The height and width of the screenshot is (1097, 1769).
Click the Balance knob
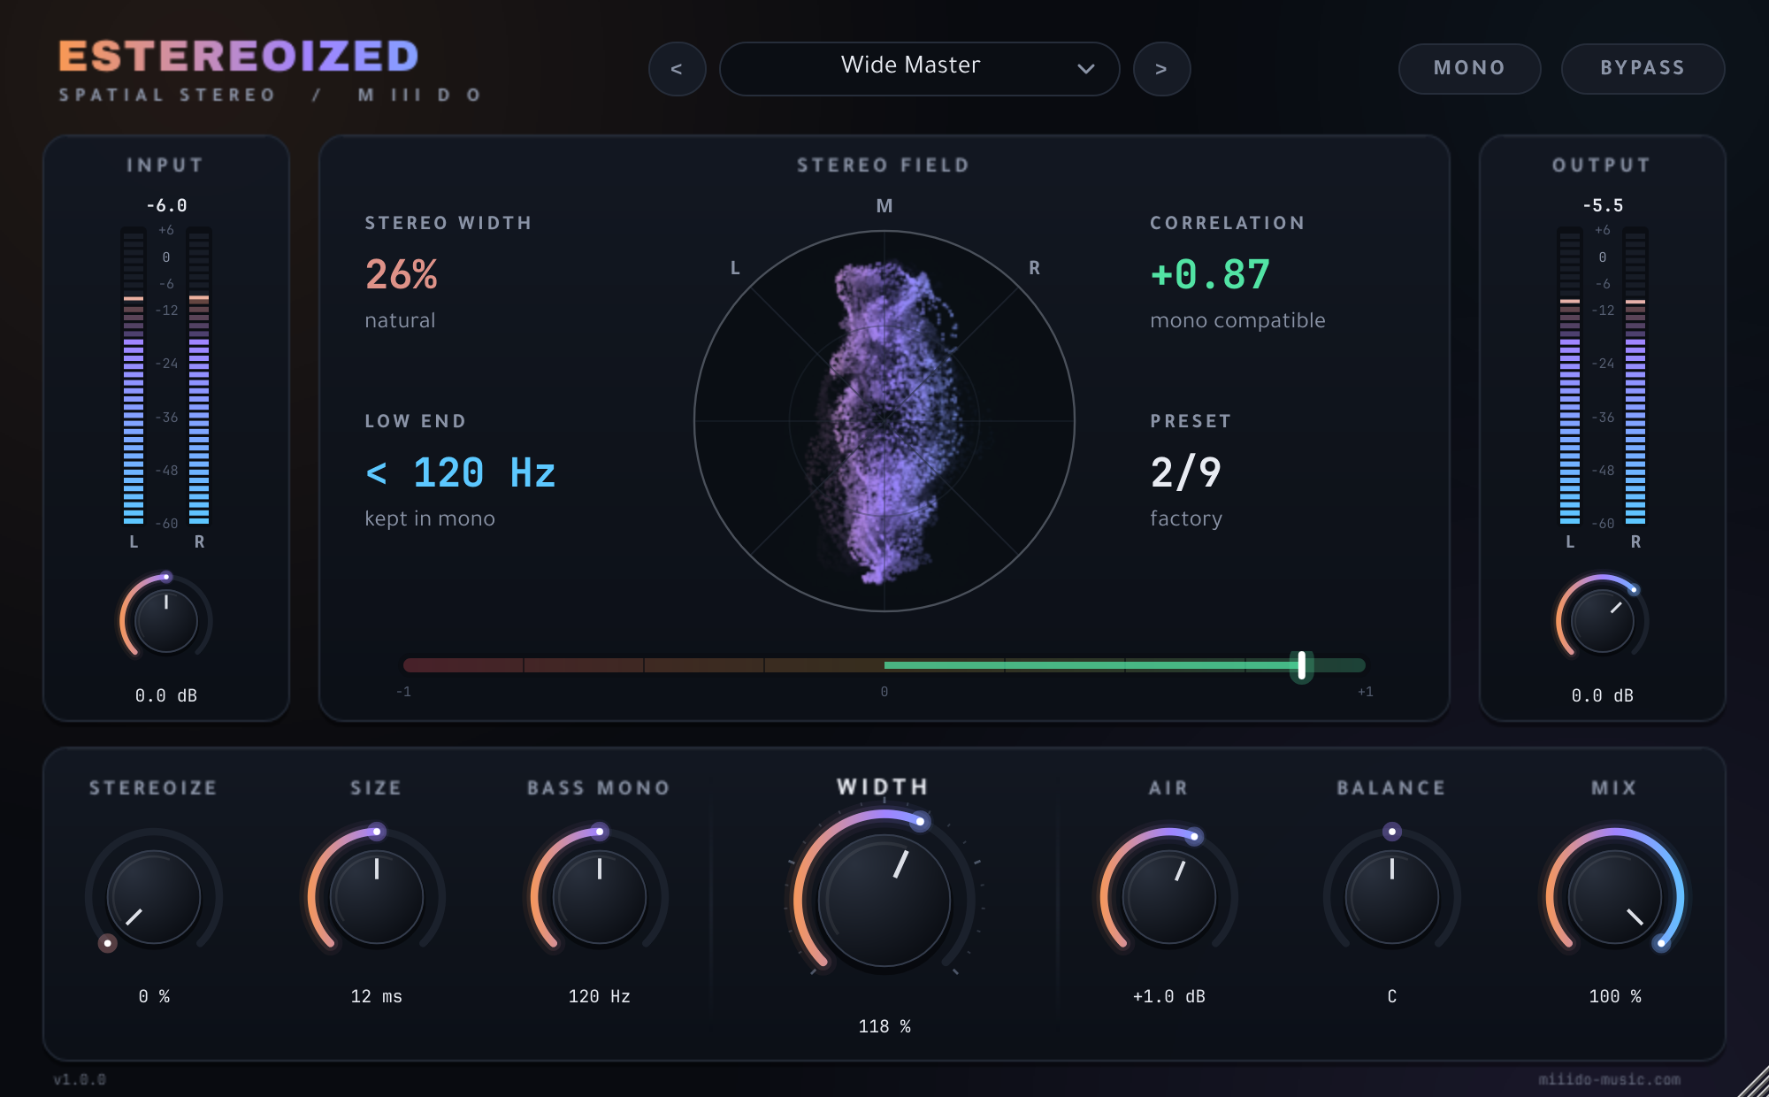tap(1392, 897)
